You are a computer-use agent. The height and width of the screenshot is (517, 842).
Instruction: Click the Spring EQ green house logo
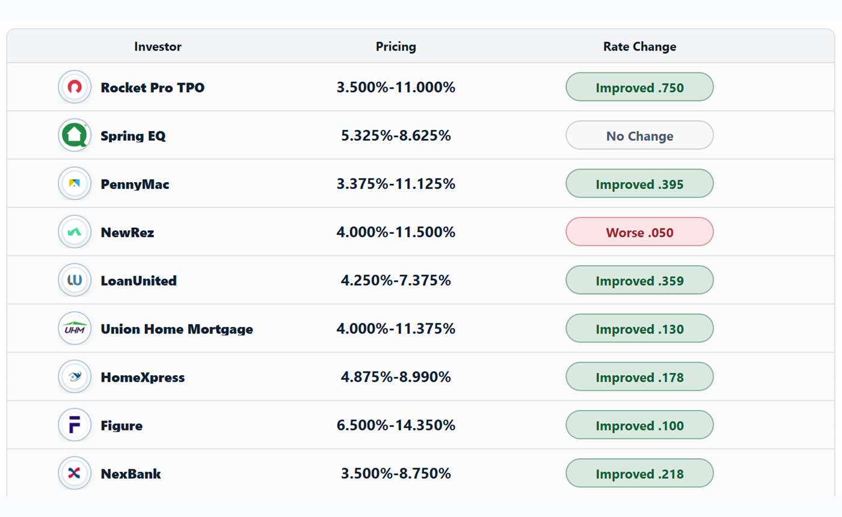click(75, 135)
